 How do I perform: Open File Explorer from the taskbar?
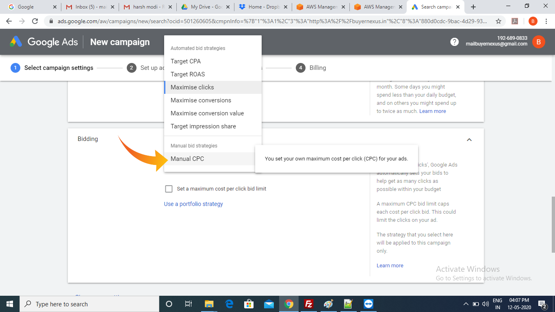pos(209,304)
